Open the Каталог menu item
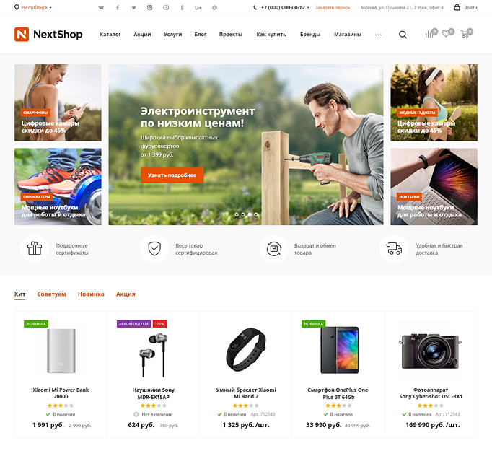Image resolution: width=492 pixels, height=451 pixels. point(110,34)
